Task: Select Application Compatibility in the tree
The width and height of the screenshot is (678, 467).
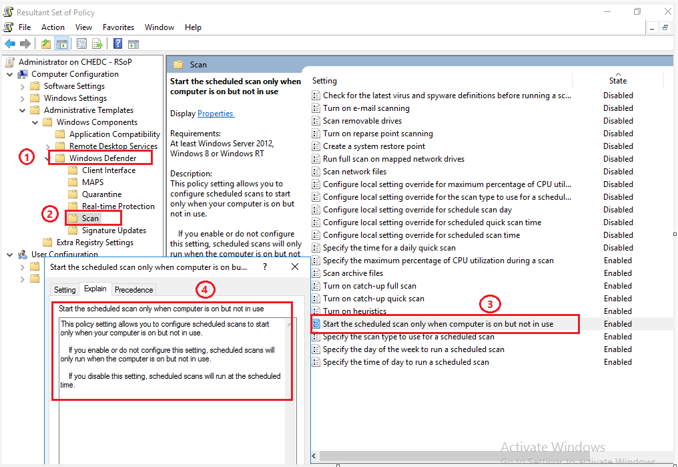Action: tap(115, 134)
